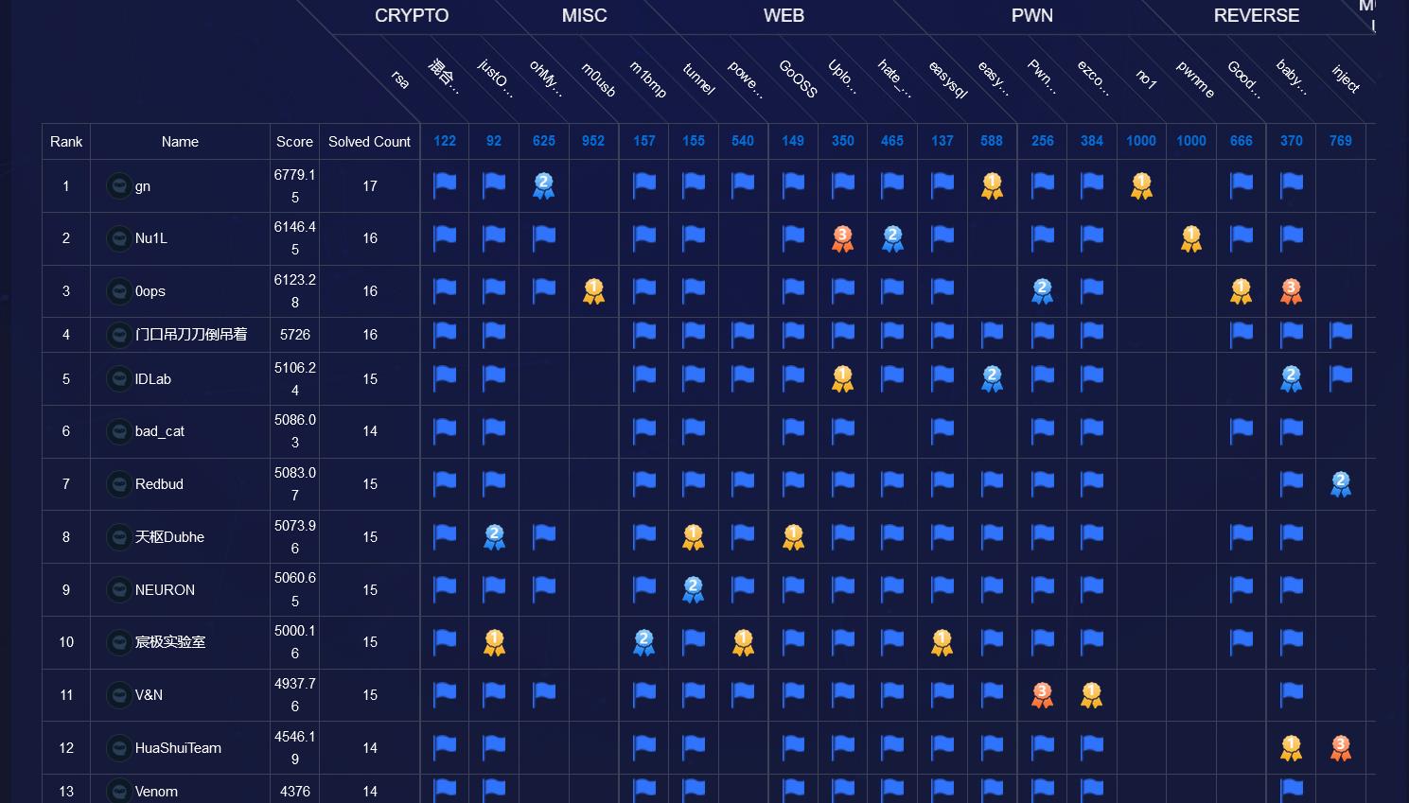
Task: Open team V&N by its name
Action: click(149, 695)
